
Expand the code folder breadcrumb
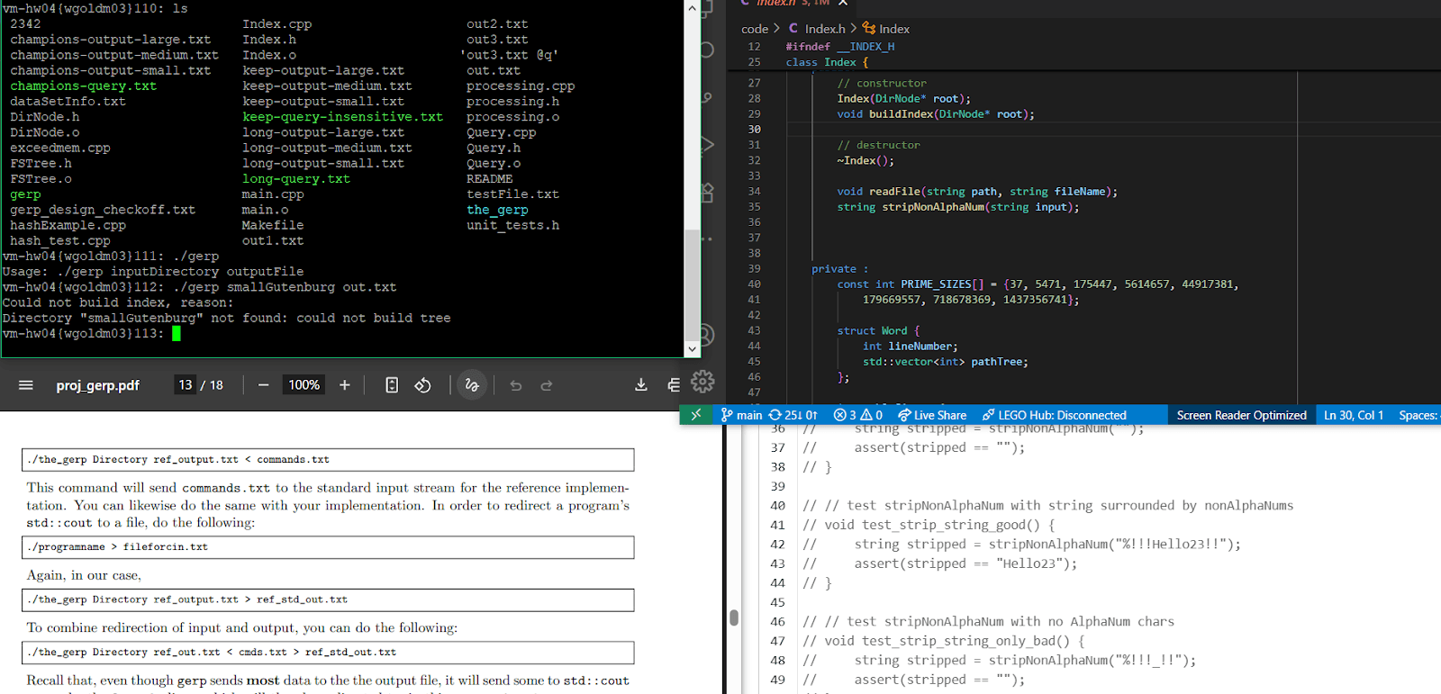pos(755,29)
